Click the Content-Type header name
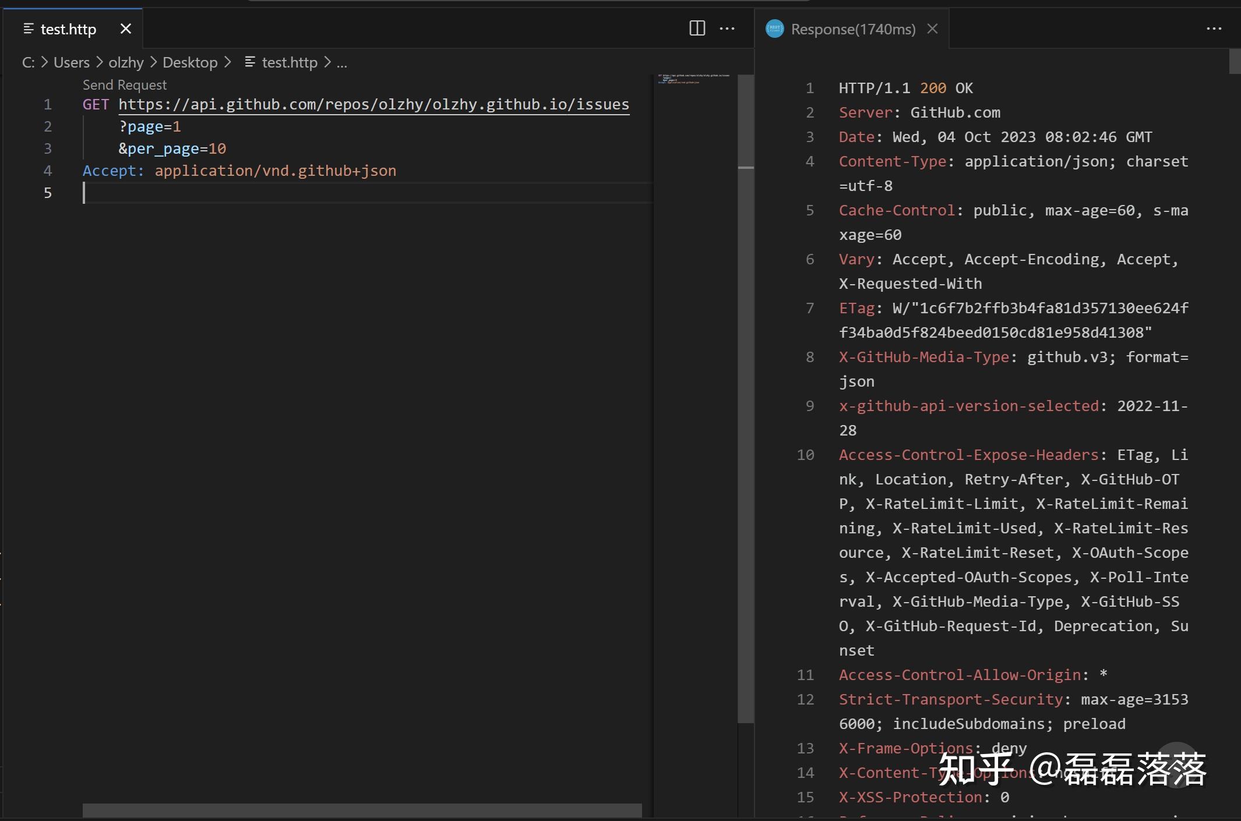 [893, 161]
